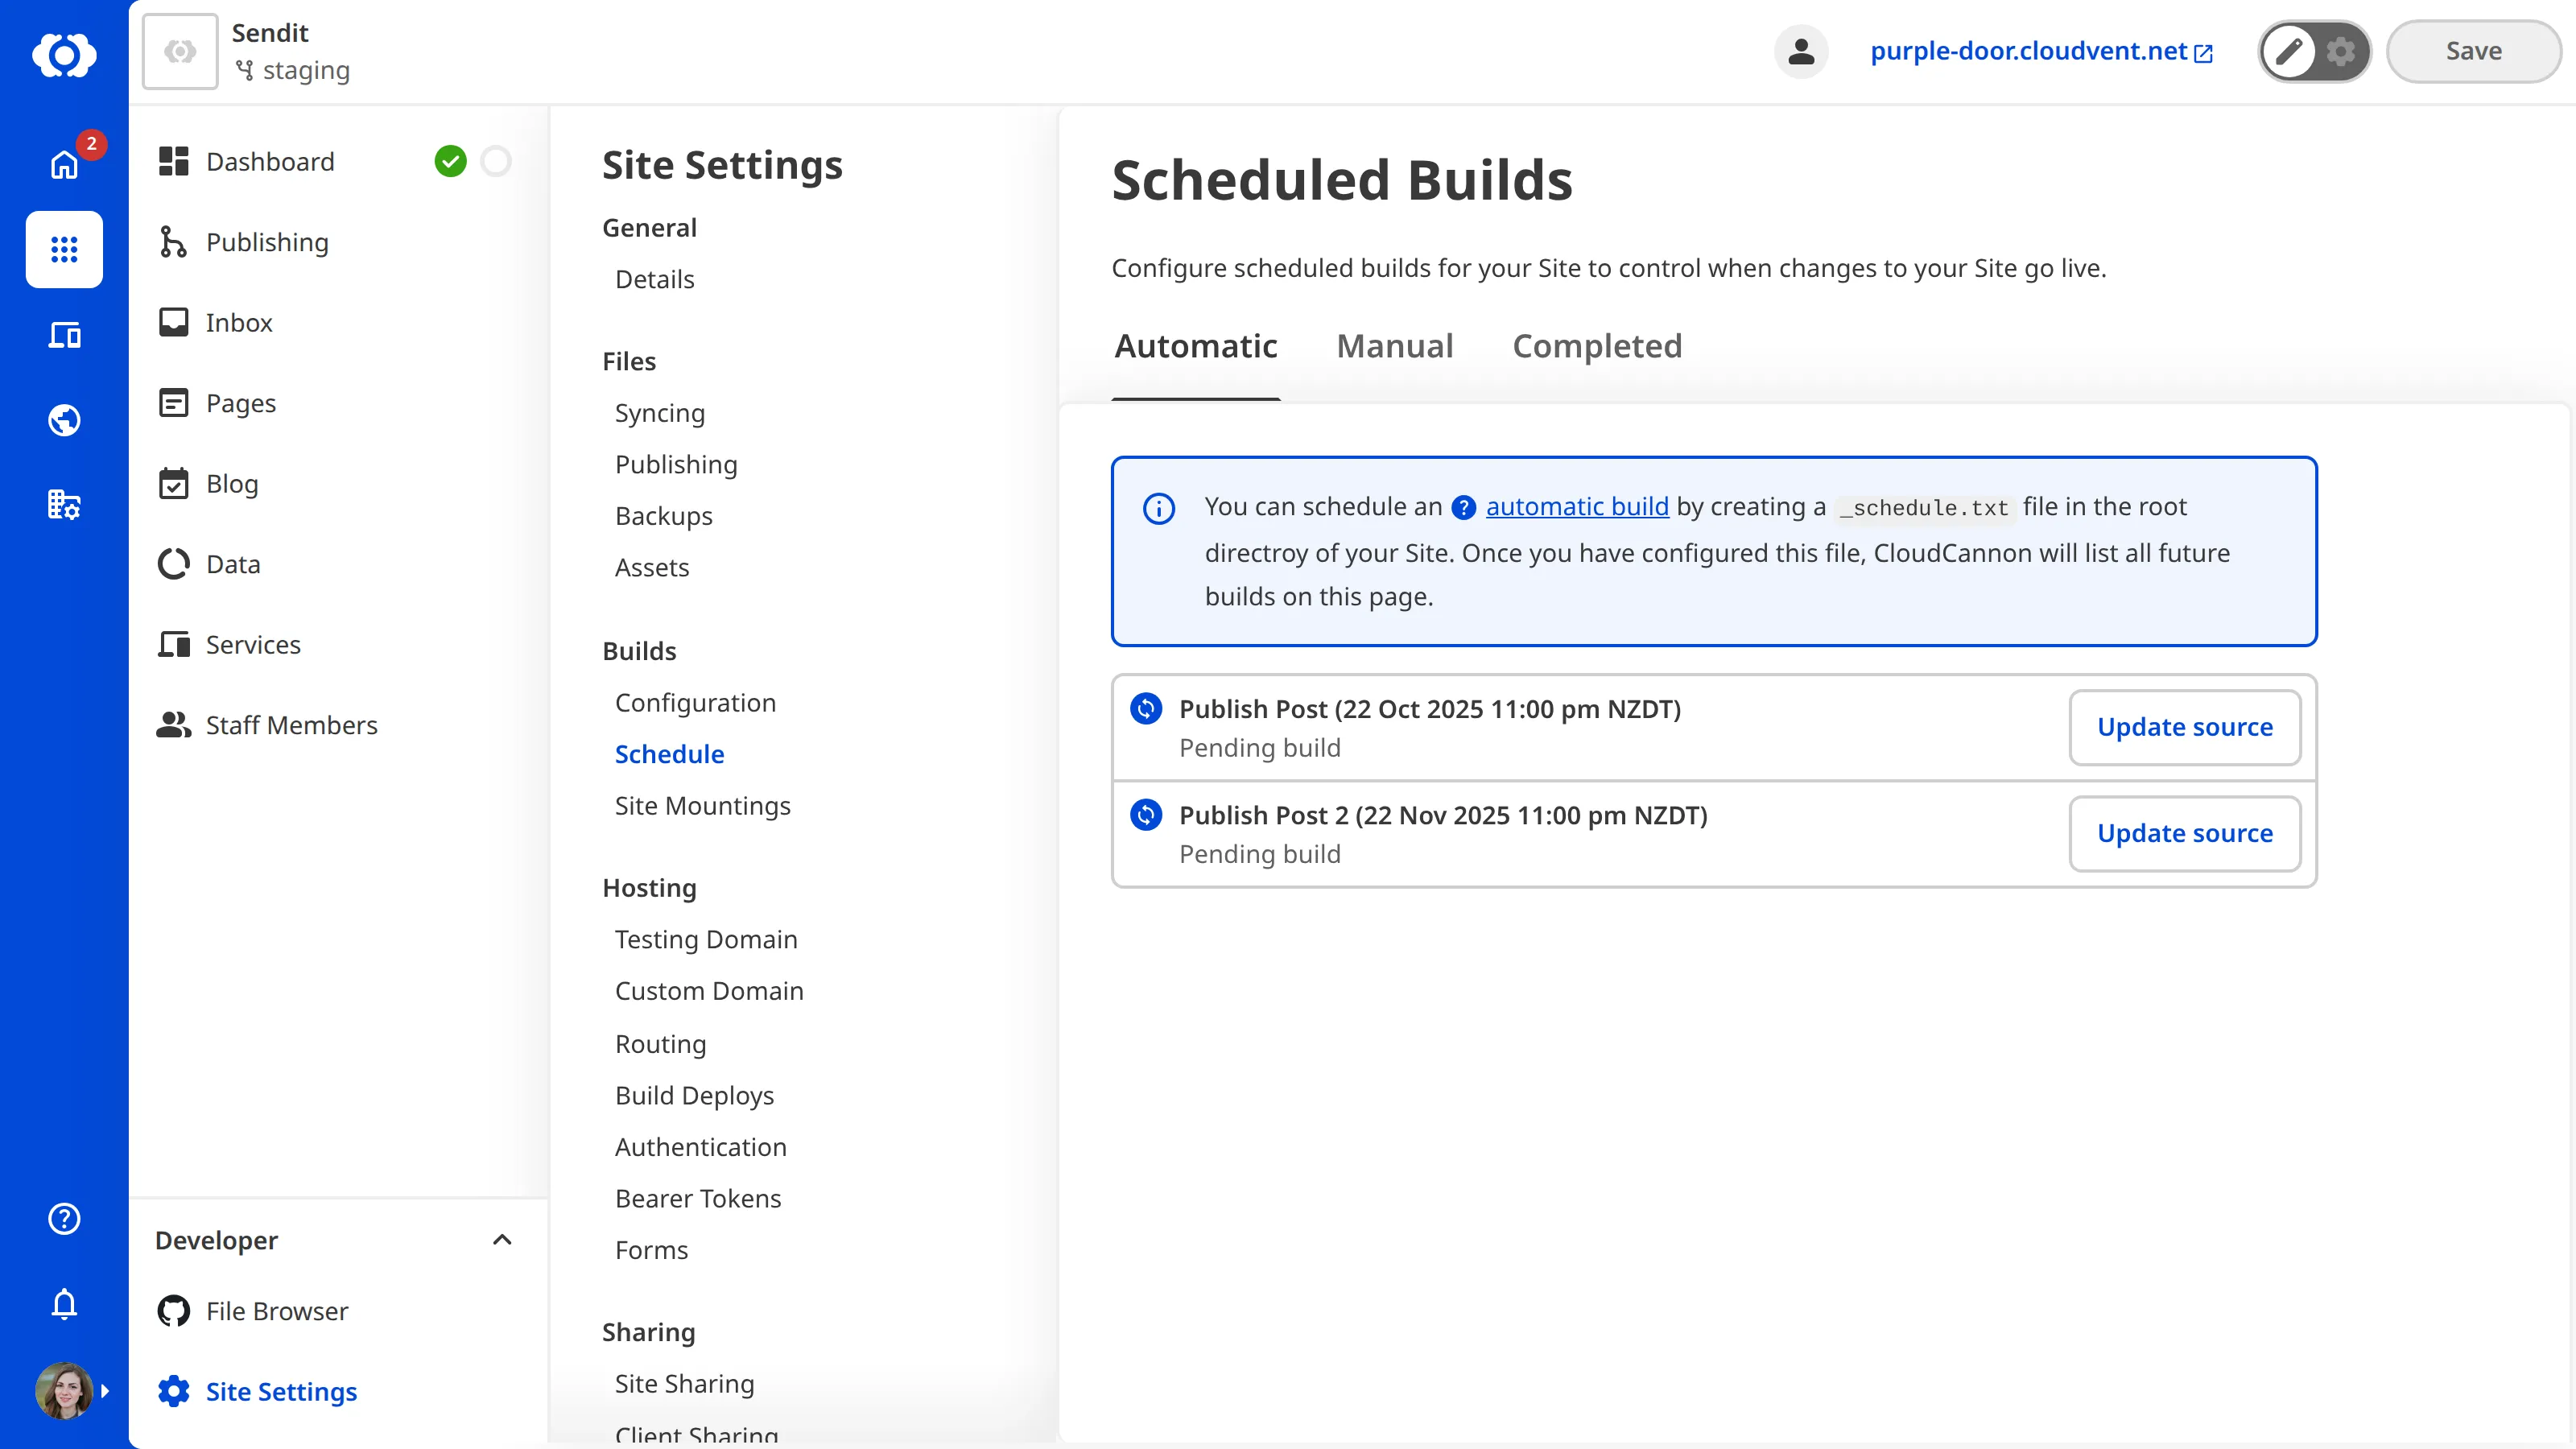Switch to the Completed tab
Image resolution: width=2576 pixels, height=1449 pixels.
[x=1597, y=346]
